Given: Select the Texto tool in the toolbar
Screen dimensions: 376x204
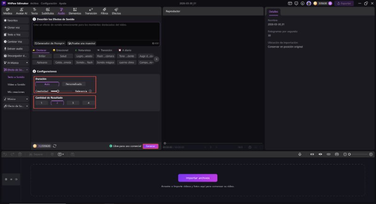Looking at the screenshot, I should 34,11.
